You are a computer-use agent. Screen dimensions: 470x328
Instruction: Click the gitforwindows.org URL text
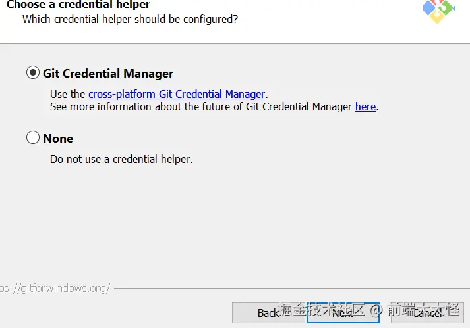click(55, 288)
